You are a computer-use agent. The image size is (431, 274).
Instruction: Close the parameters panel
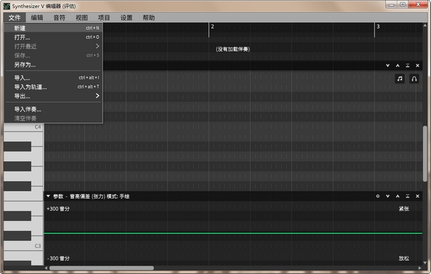tap(417, 196)
